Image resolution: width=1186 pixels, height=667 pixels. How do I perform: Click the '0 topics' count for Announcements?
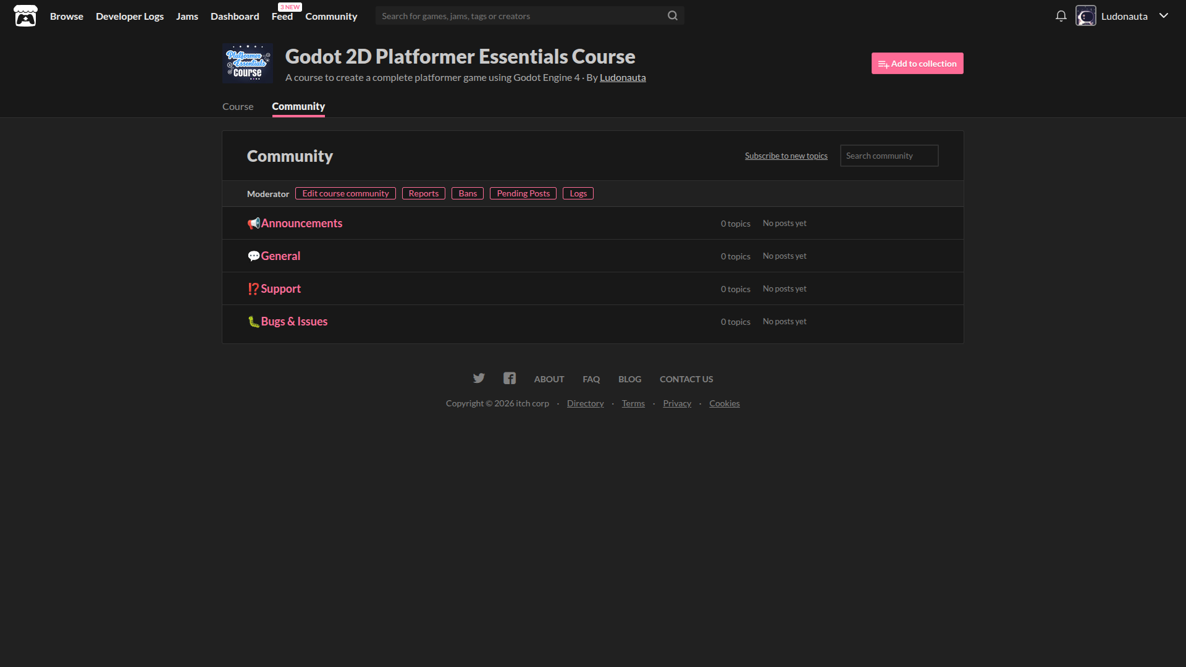pyautogui.click(x=736, y=224)
